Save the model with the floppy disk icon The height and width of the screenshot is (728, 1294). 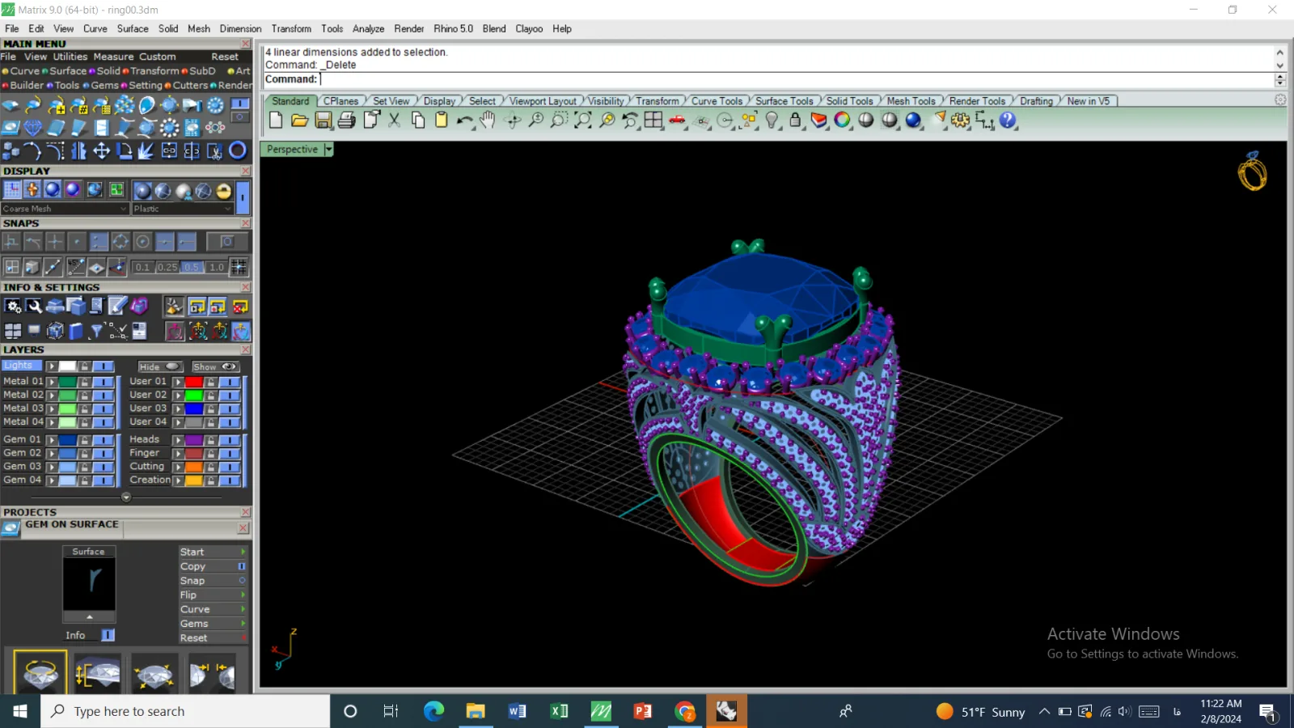(x=323, y=121)
